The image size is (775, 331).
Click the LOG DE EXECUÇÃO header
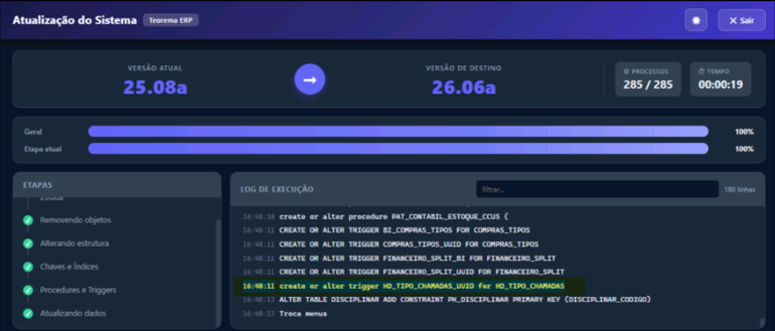coord(277,190)
